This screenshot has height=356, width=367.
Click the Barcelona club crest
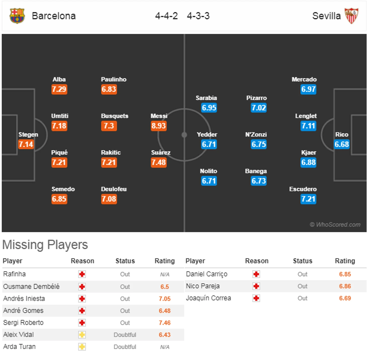(17, 16)
